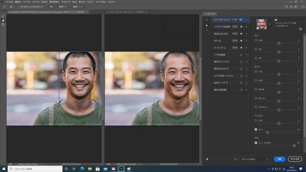Enable すべてのウィンドウをスクロール checkbox
306x172 pixels.
(x=18, y=6)
